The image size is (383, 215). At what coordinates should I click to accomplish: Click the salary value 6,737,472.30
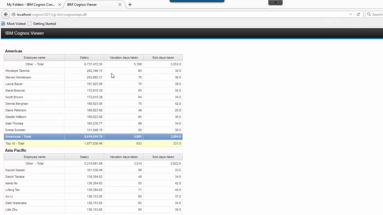pos(93,64)
